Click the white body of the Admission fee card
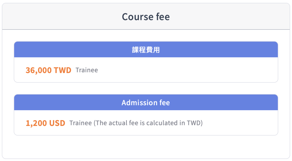 click(146, 123)
